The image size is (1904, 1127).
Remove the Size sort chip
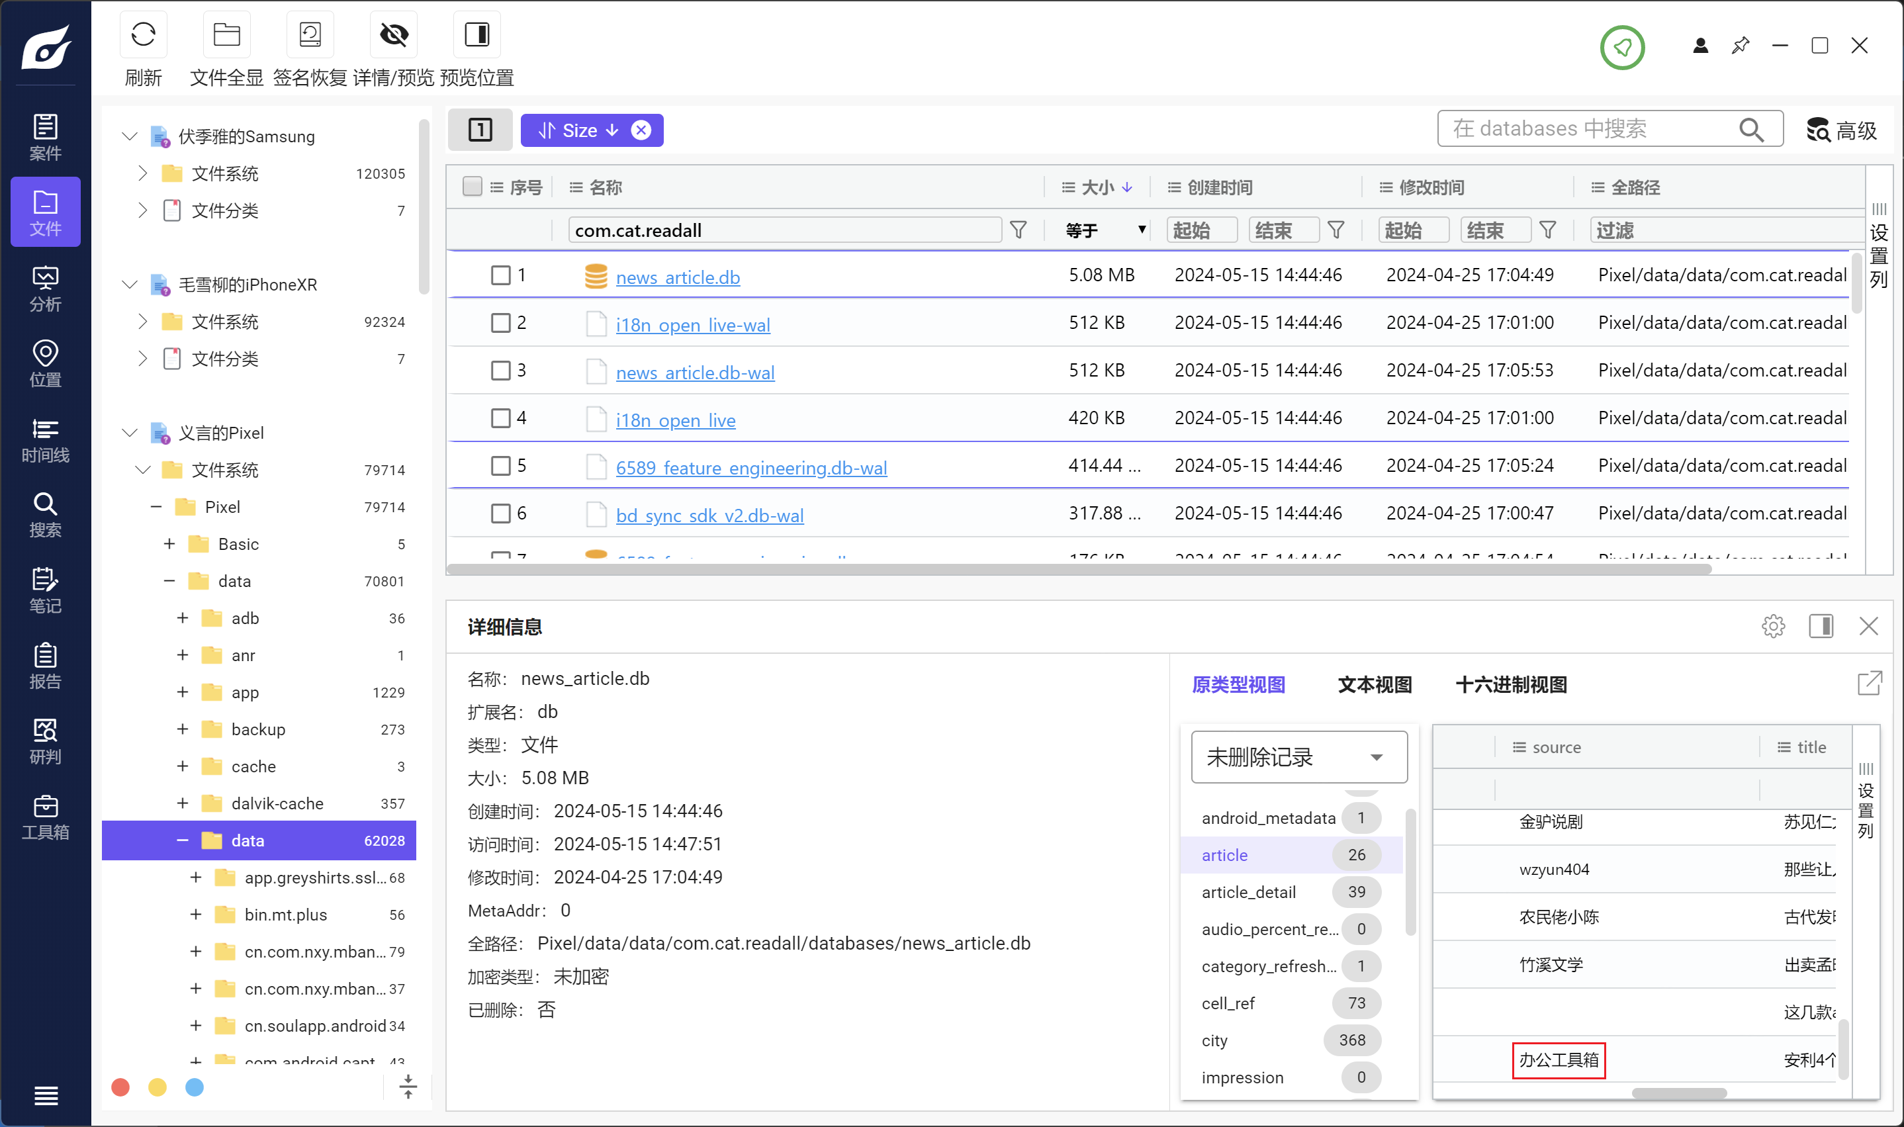641,130
